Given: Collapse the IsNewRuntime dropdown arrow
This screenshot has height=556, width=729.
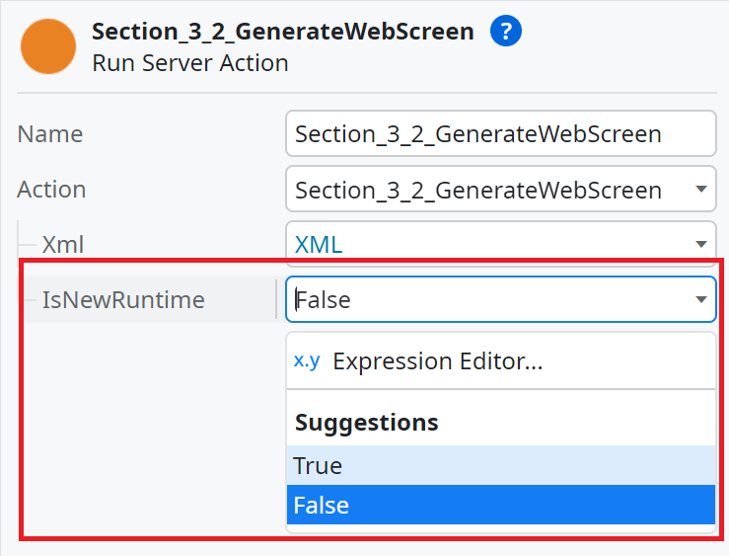Looking at the screenshot, I should (x=700, y=300).
